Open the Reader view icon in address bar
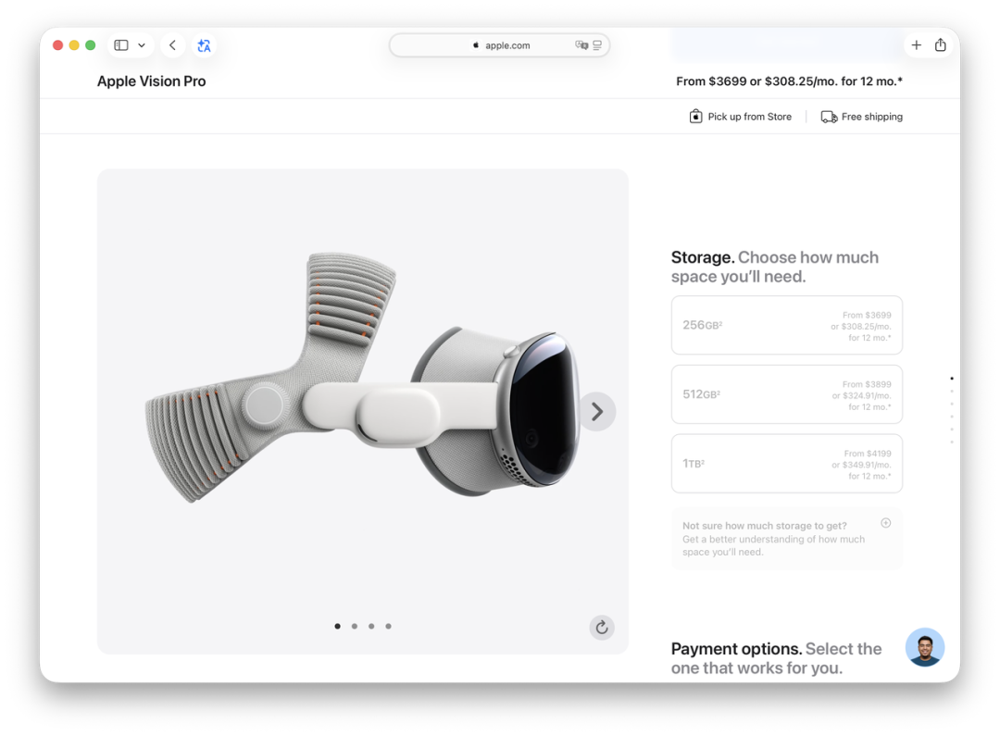The height and width of the screenshot is (735, 1000). click(x=597, y=45)
